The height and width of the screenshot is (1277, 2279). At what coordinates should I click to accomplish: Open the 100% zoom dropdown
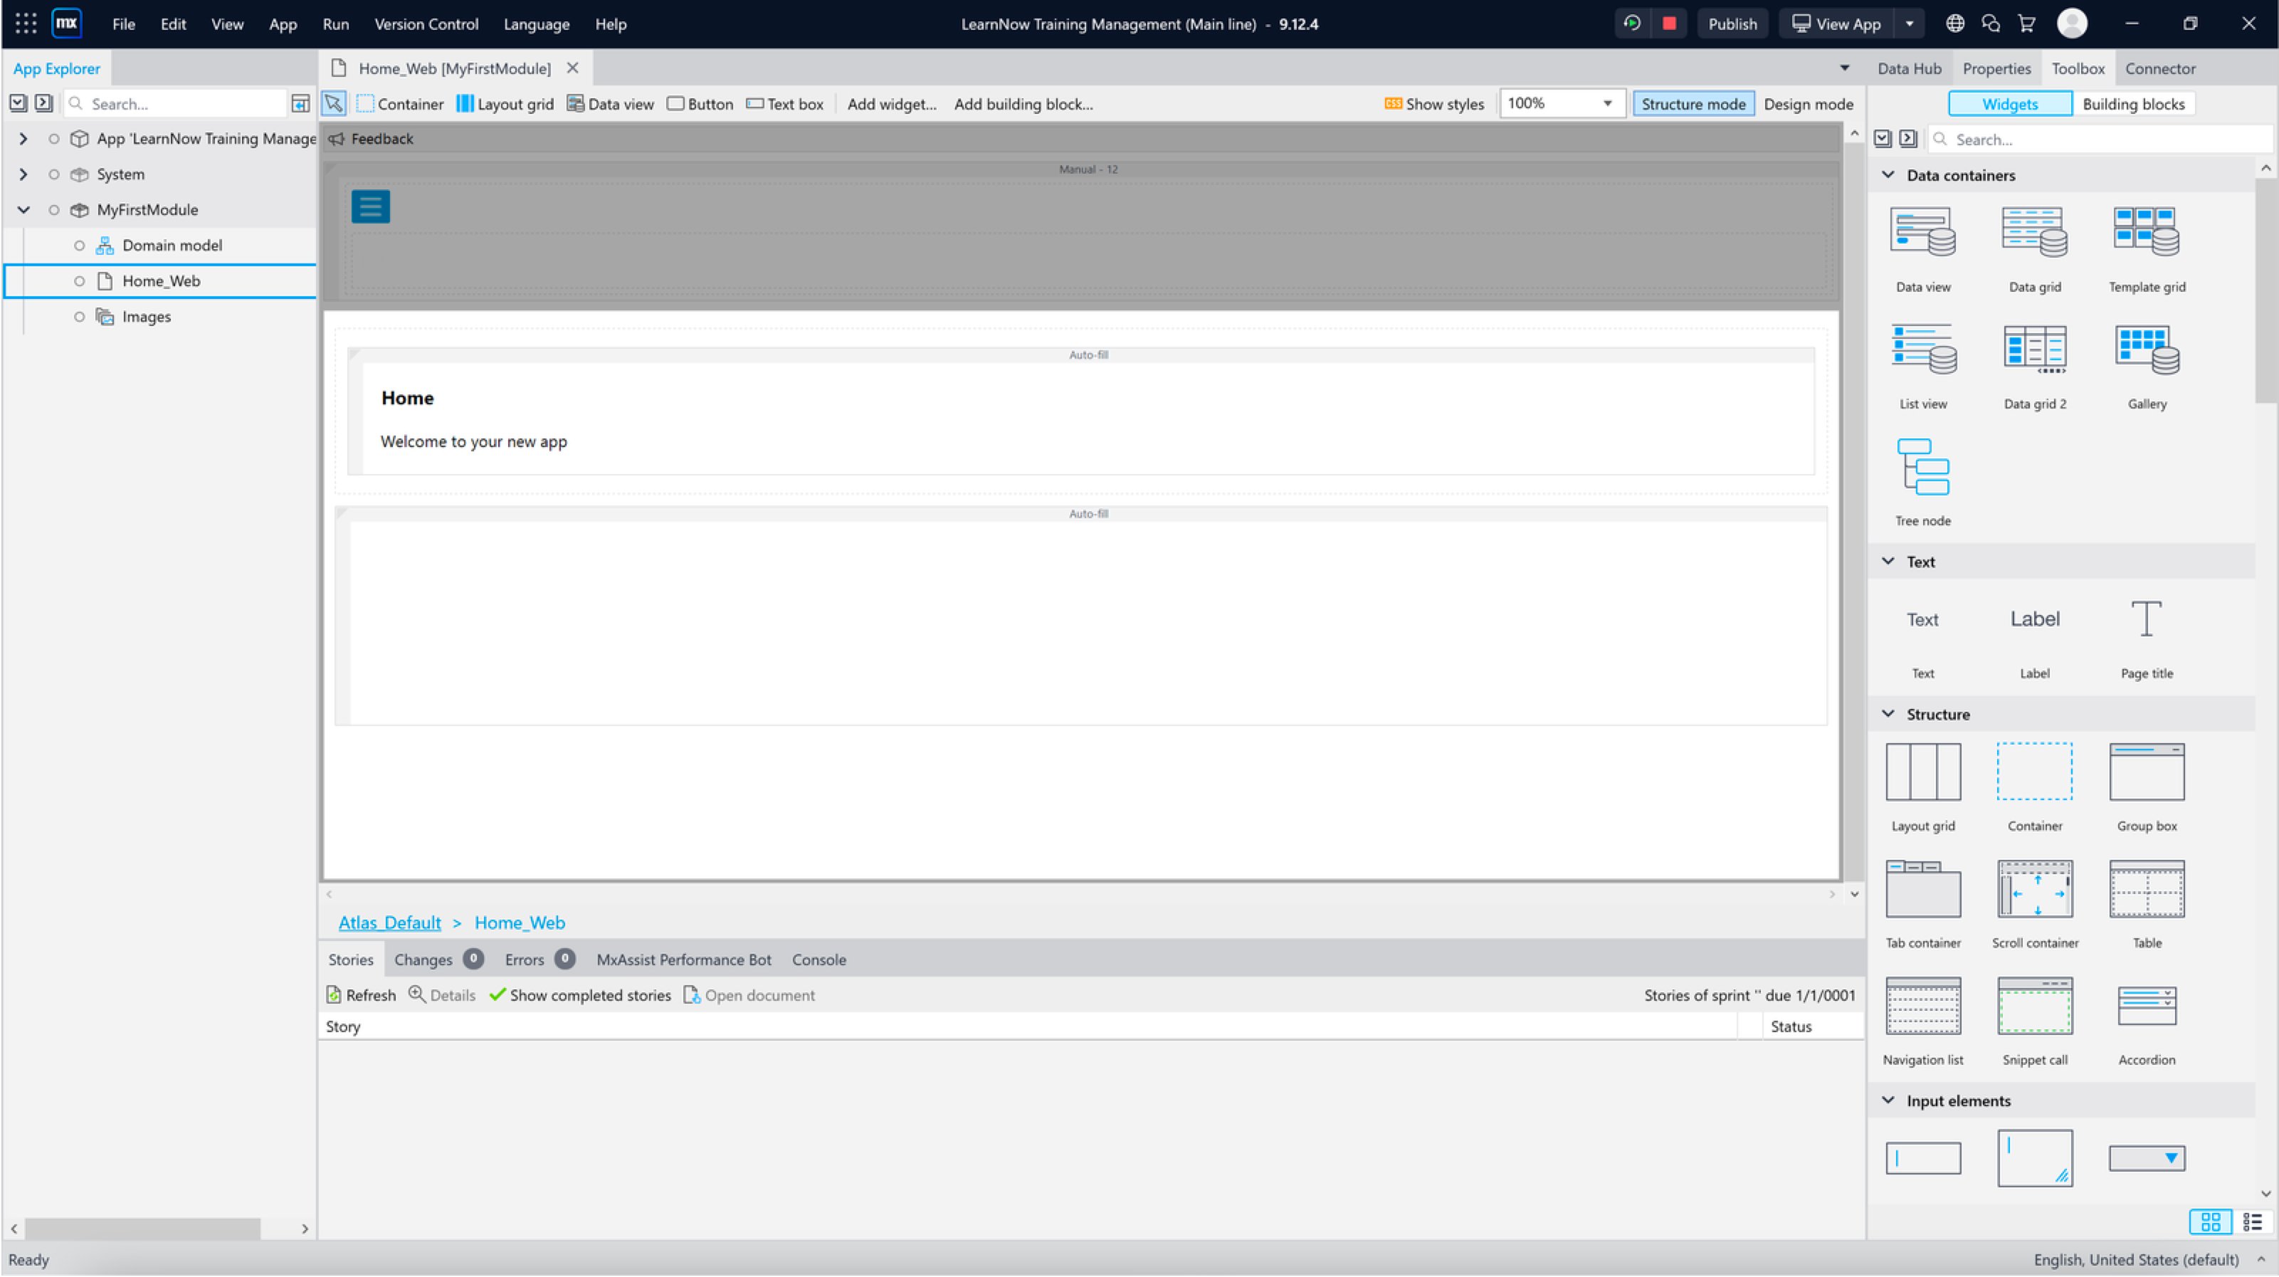tap(1606, 103)
